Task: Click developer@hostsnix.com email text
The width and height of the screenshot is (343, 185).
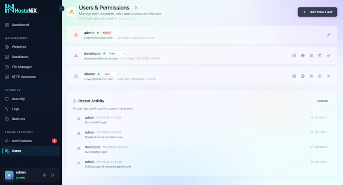Action: pyautogui.click(x=101, y=59)
